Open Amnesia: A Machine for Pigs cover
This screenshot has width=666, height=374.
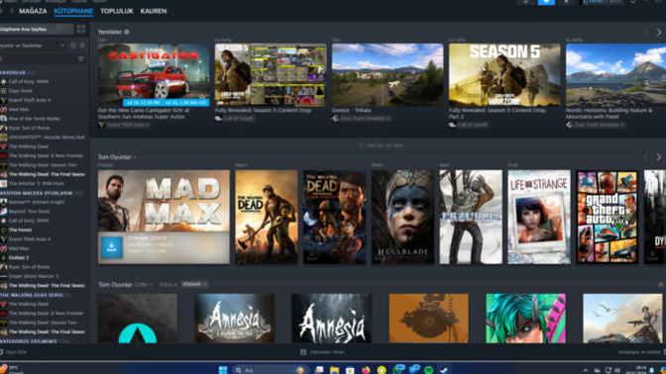click(x=235, y=318)
